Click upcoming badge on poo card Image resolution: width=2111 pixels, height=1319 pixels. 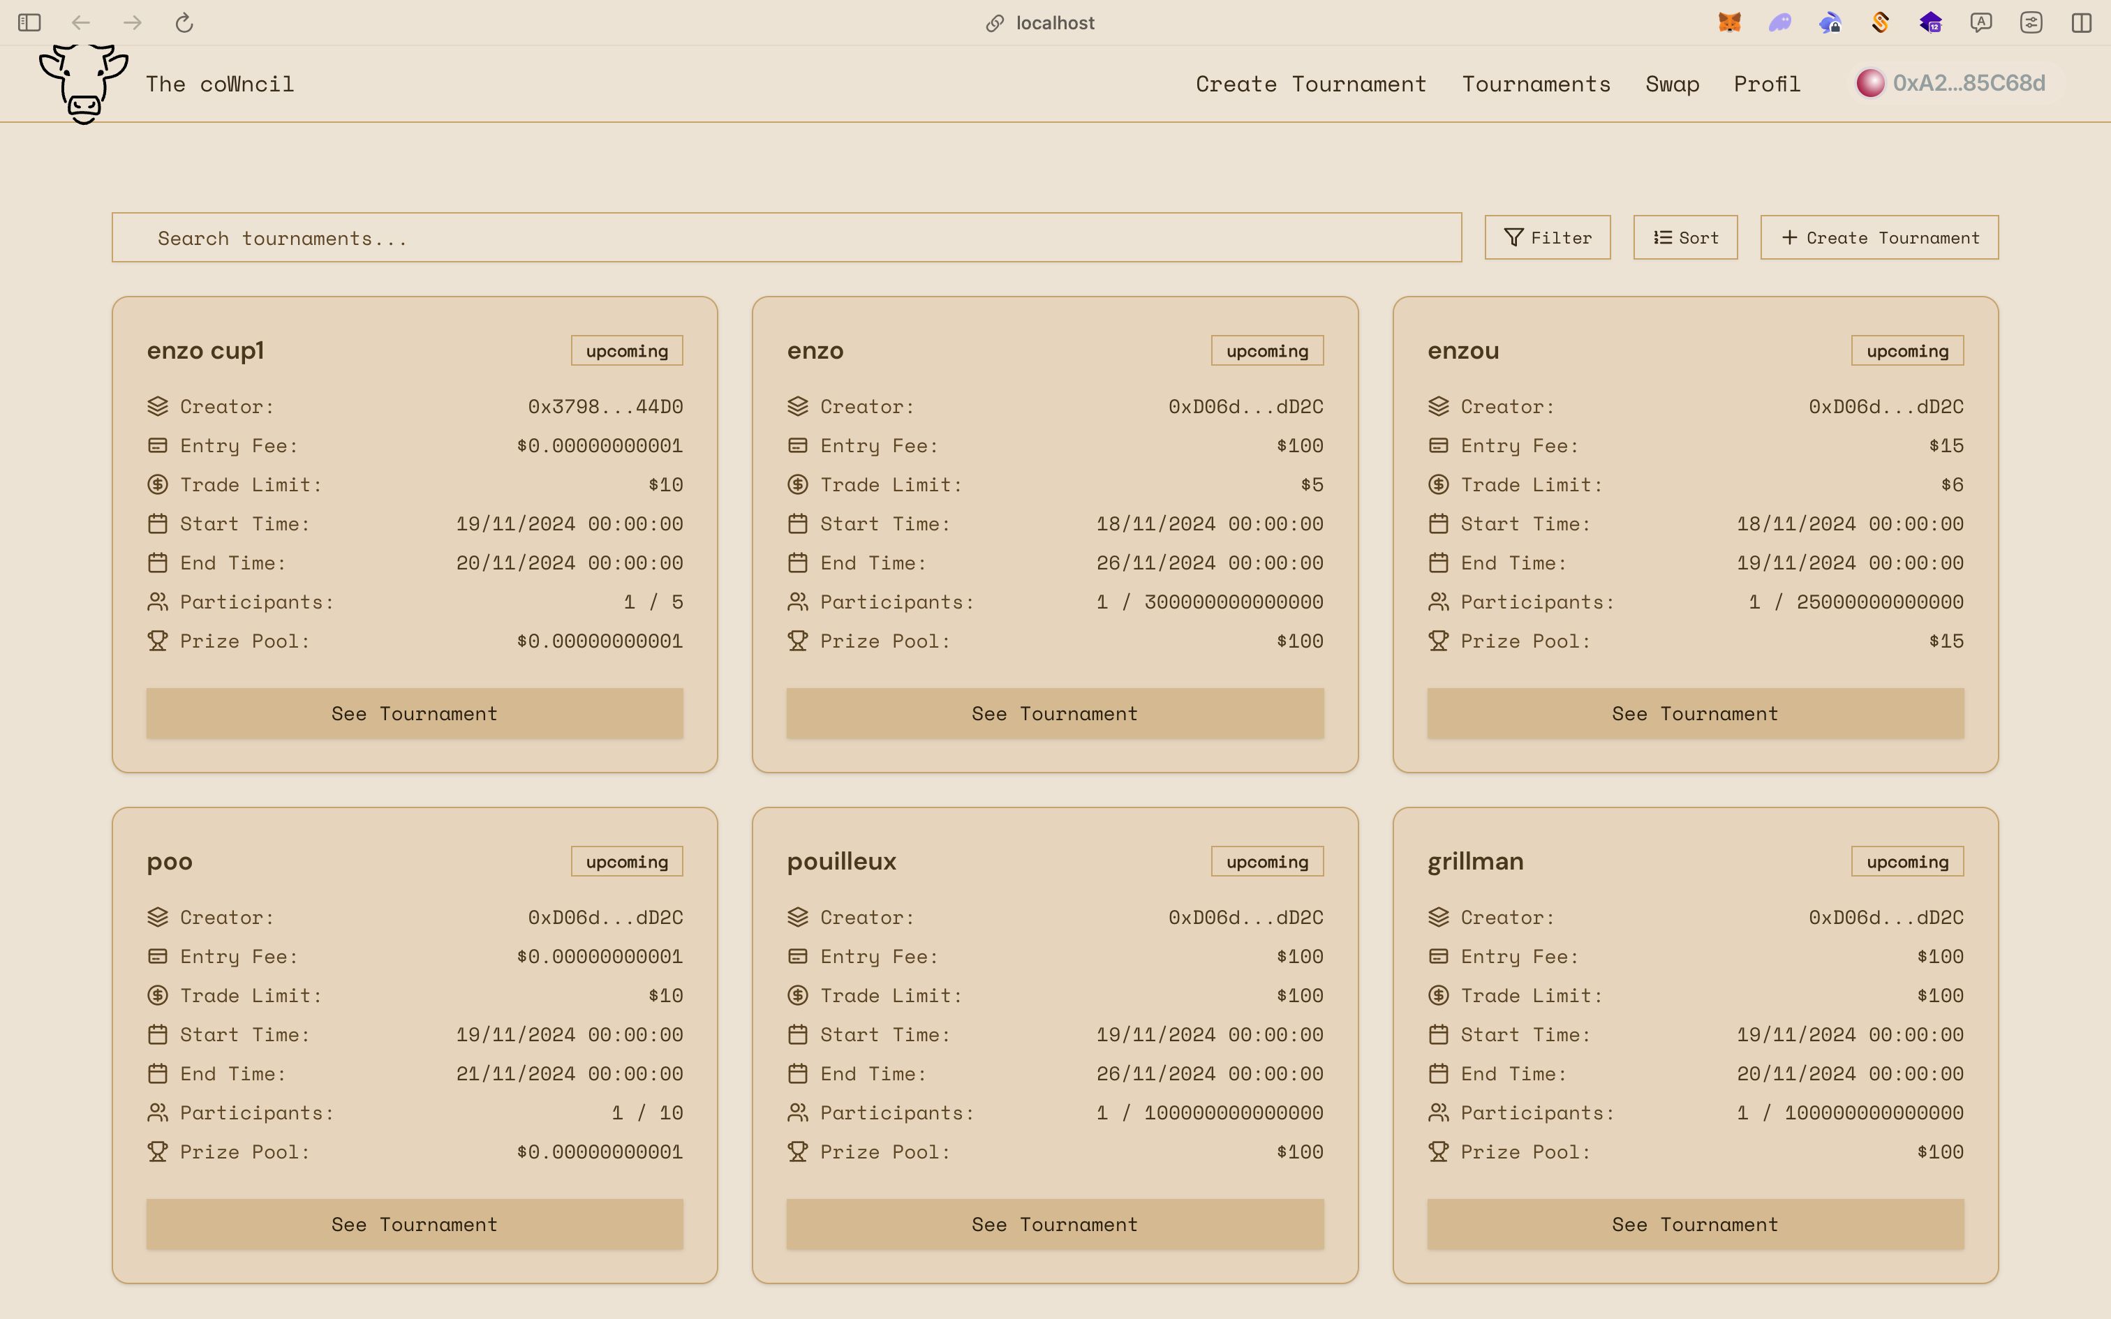point(626,862)
